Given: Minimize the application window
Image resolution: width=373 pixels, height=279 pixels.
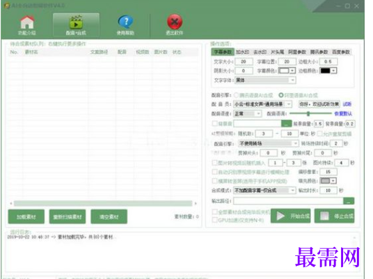Looking at the screenshot, I should (x=338, y=6).
